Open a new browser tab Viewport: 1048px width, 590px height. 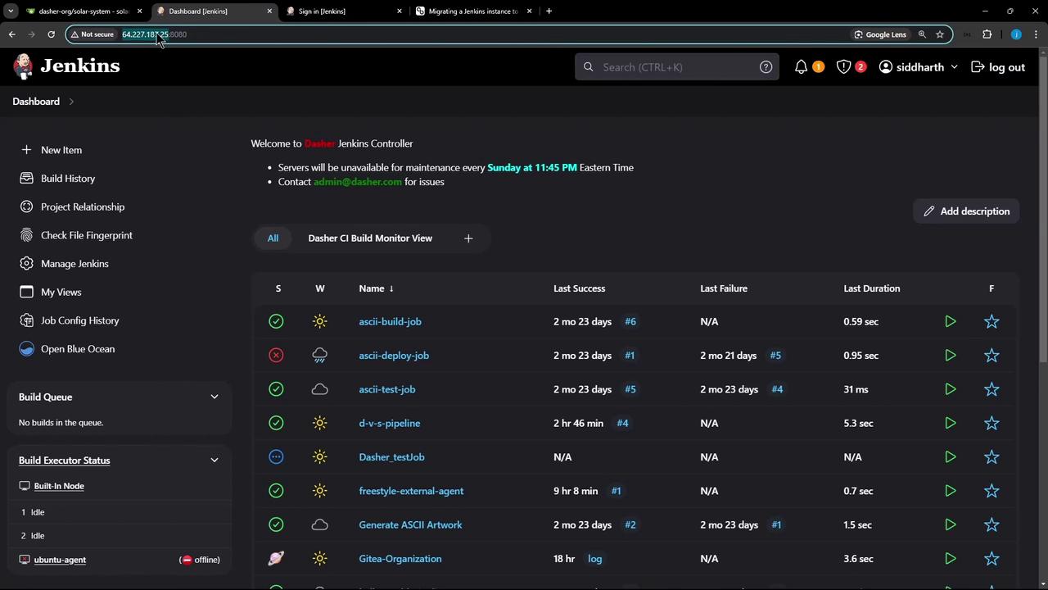tap(549, 11)
